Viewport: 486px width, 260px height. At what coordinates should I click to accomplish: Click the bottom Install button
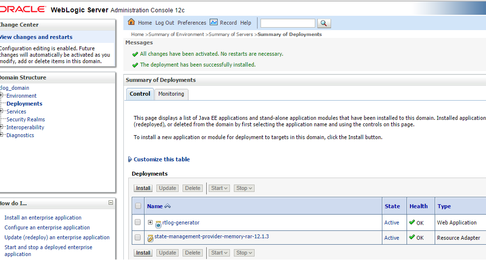coord(143,253)
